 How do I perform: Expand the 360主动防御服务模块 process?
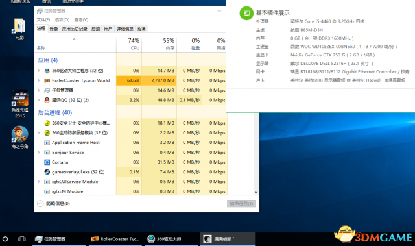click(39, 133)
